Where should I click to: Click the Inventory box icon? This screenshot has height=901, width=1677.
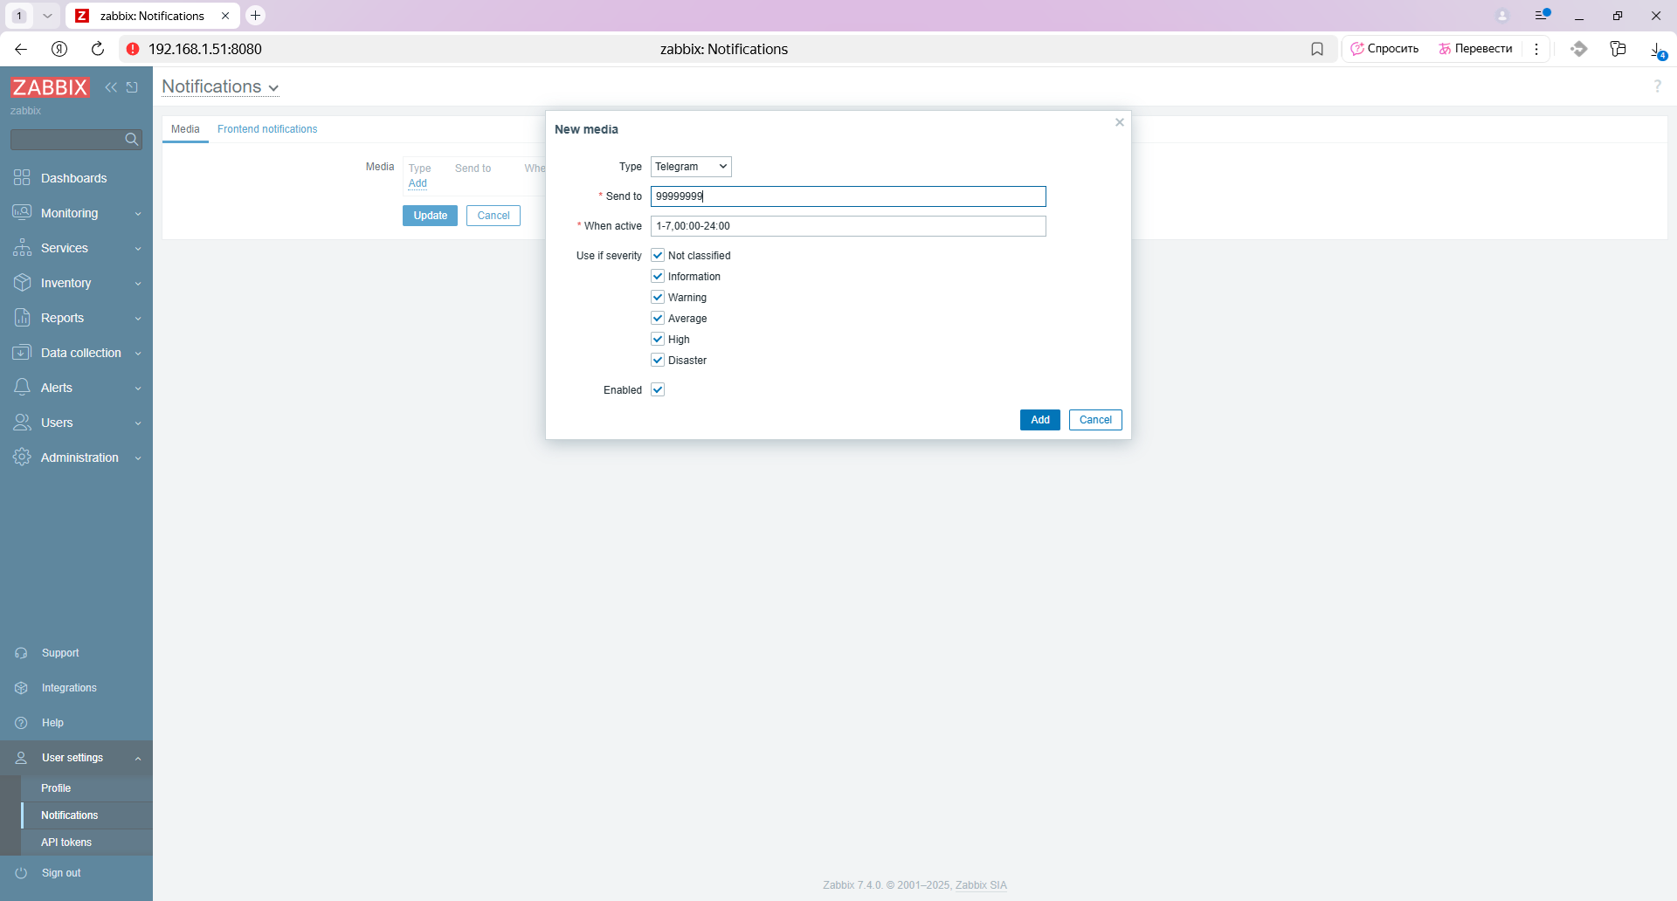22,283
